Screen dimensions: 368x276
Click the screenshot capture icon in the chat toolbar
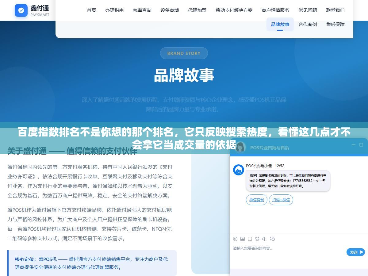250,239
